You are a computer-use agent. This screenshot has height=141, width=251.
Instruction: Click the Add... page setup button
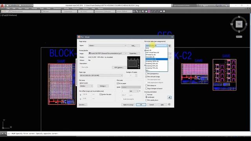coord(134,46)
